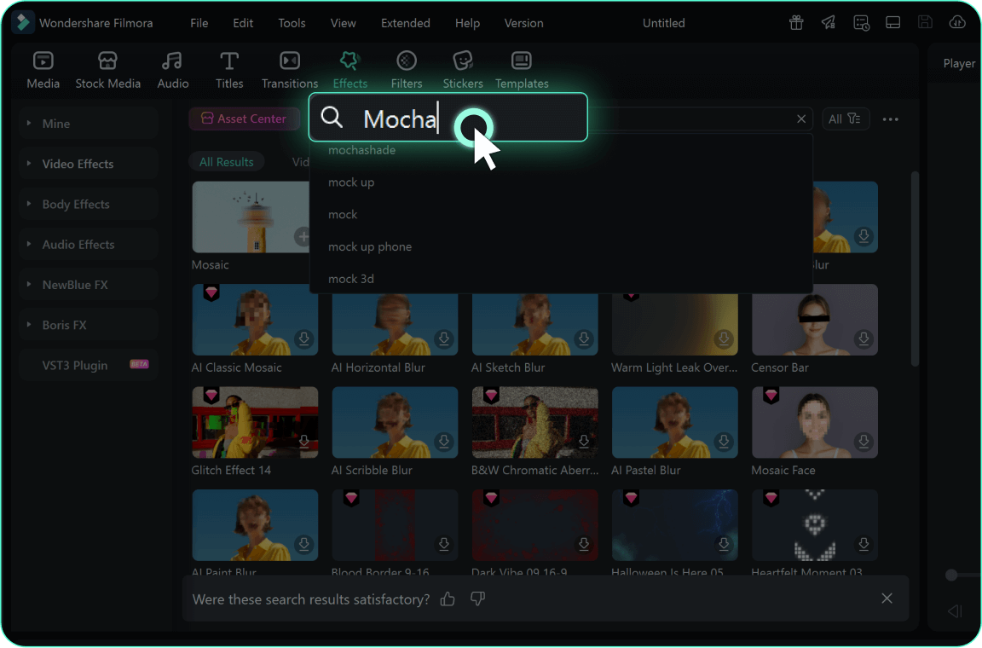Click the cloud upload icon
Viewport: 982px width, 648px height.
[x=957, y=22]
